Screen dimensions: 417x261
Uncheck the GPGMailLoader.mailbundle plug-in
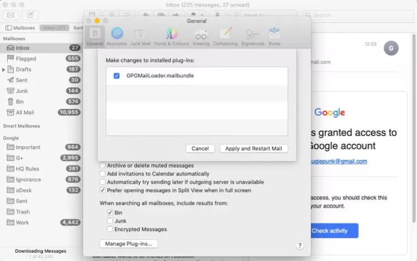pos(117,76)
